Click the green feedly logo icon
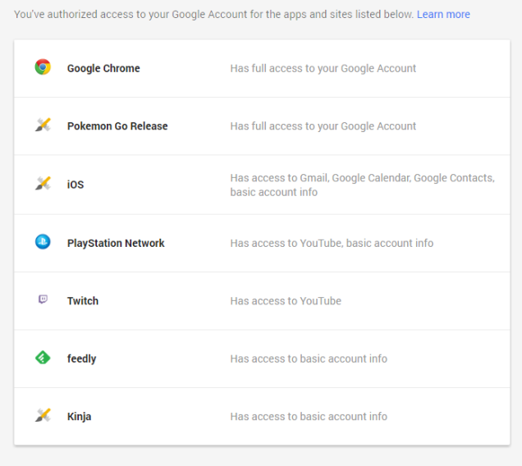 click(43, 358)
